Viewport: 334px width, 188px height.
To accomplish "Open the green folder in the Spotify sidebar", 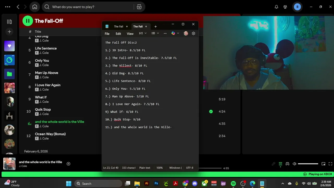I will pyautogui.click(x=9, y=74).
